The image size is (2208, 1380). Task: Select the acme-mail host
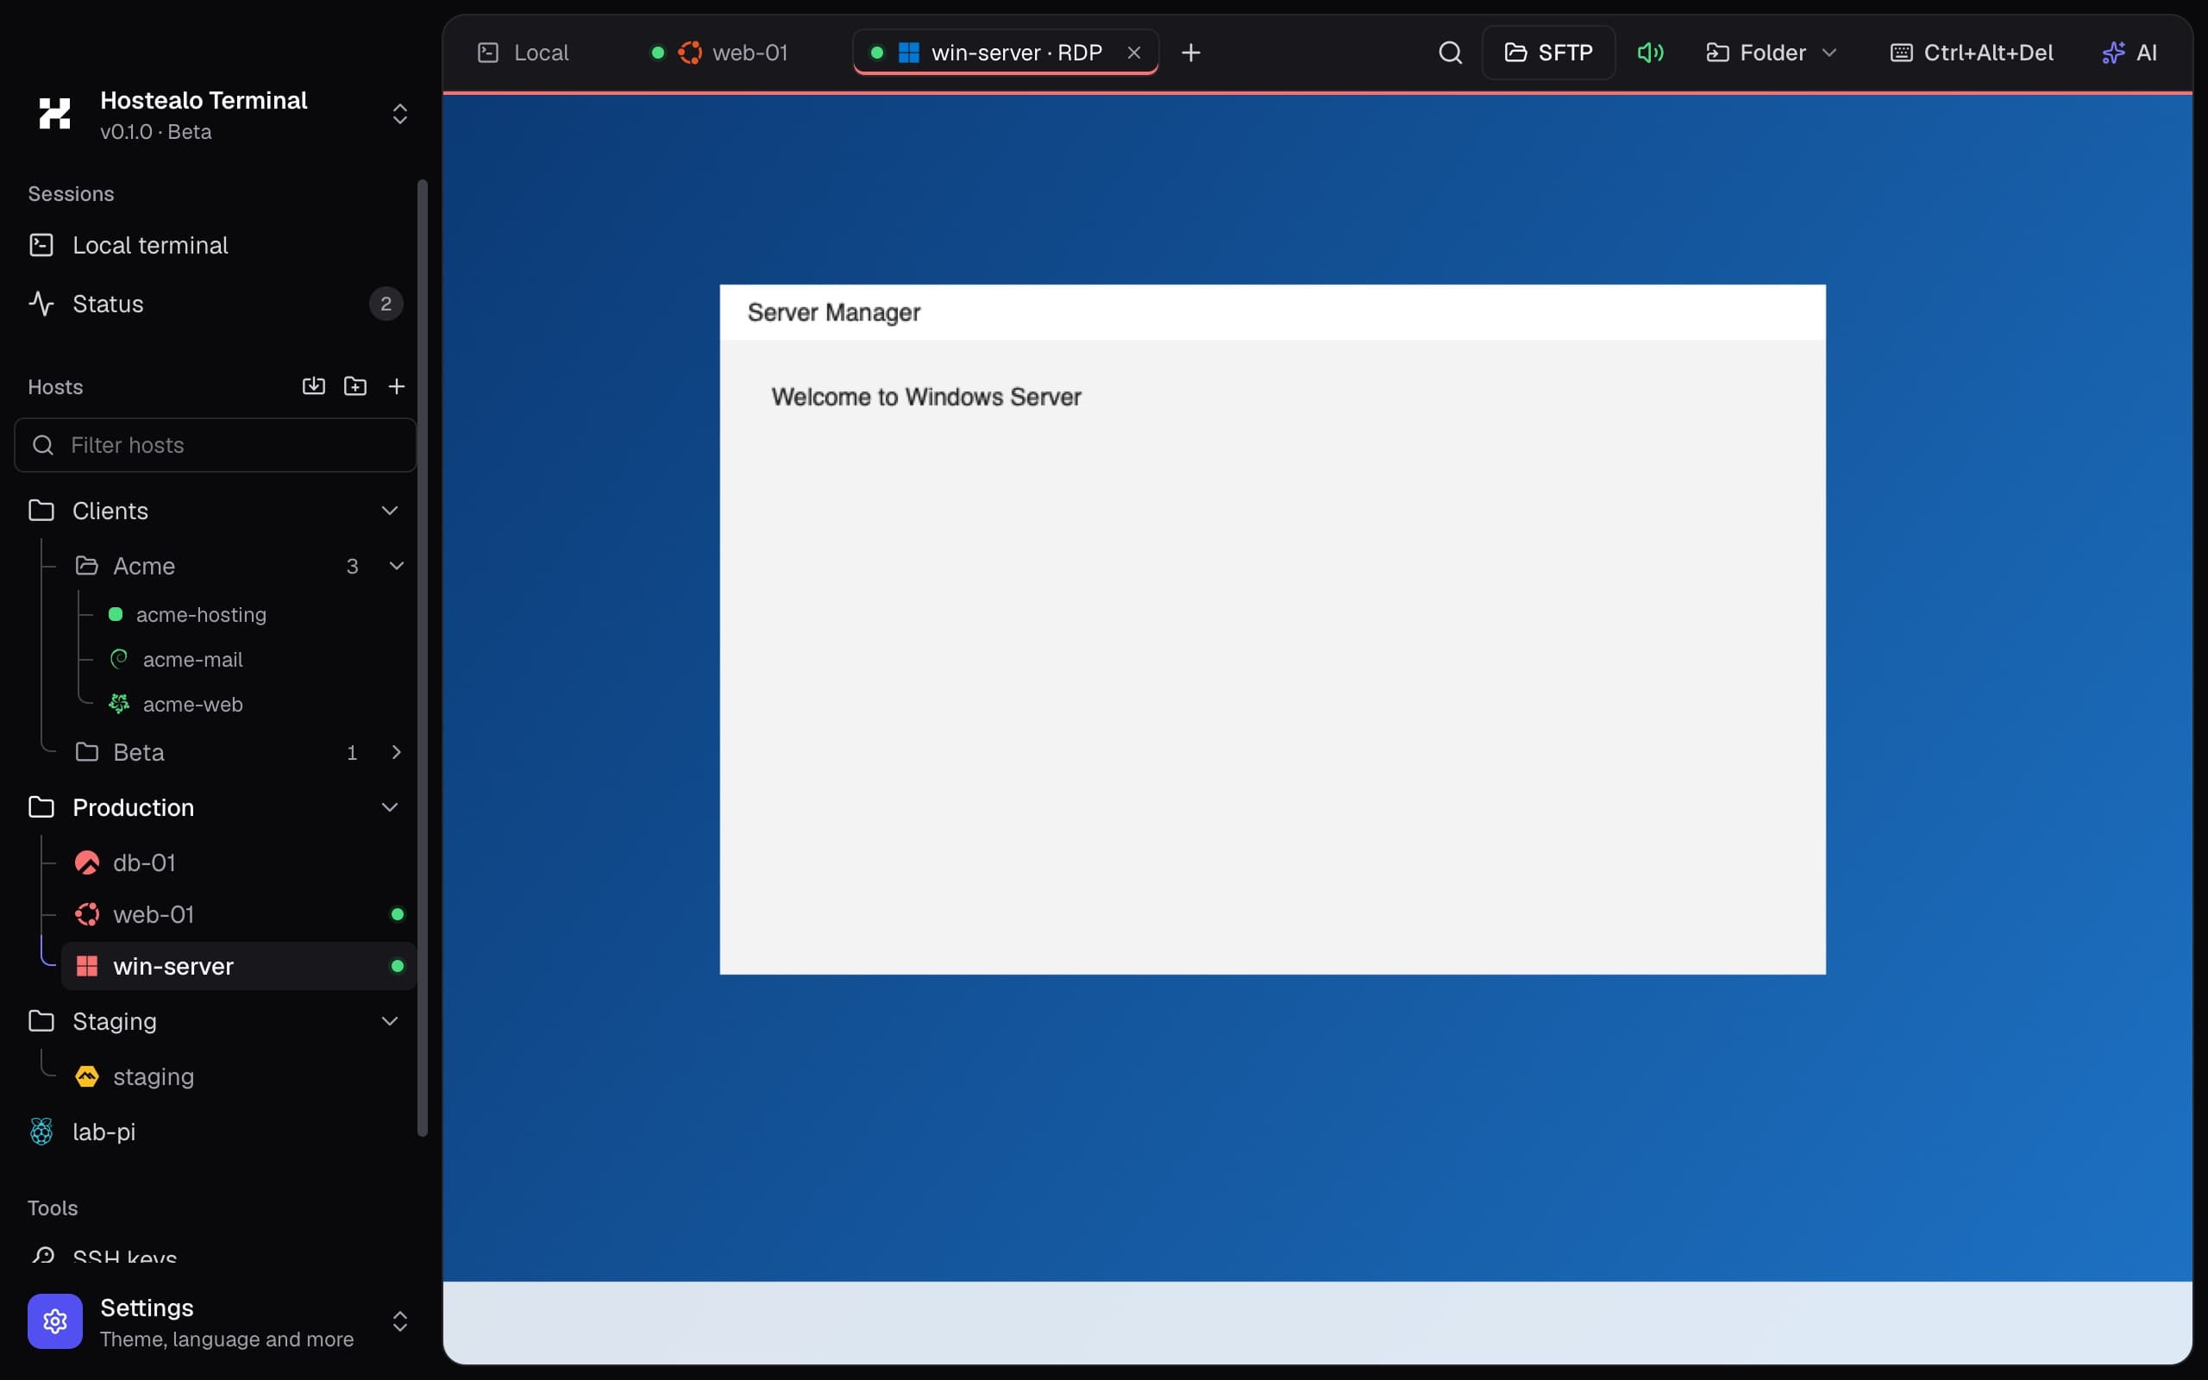click(x=192, y=660)
